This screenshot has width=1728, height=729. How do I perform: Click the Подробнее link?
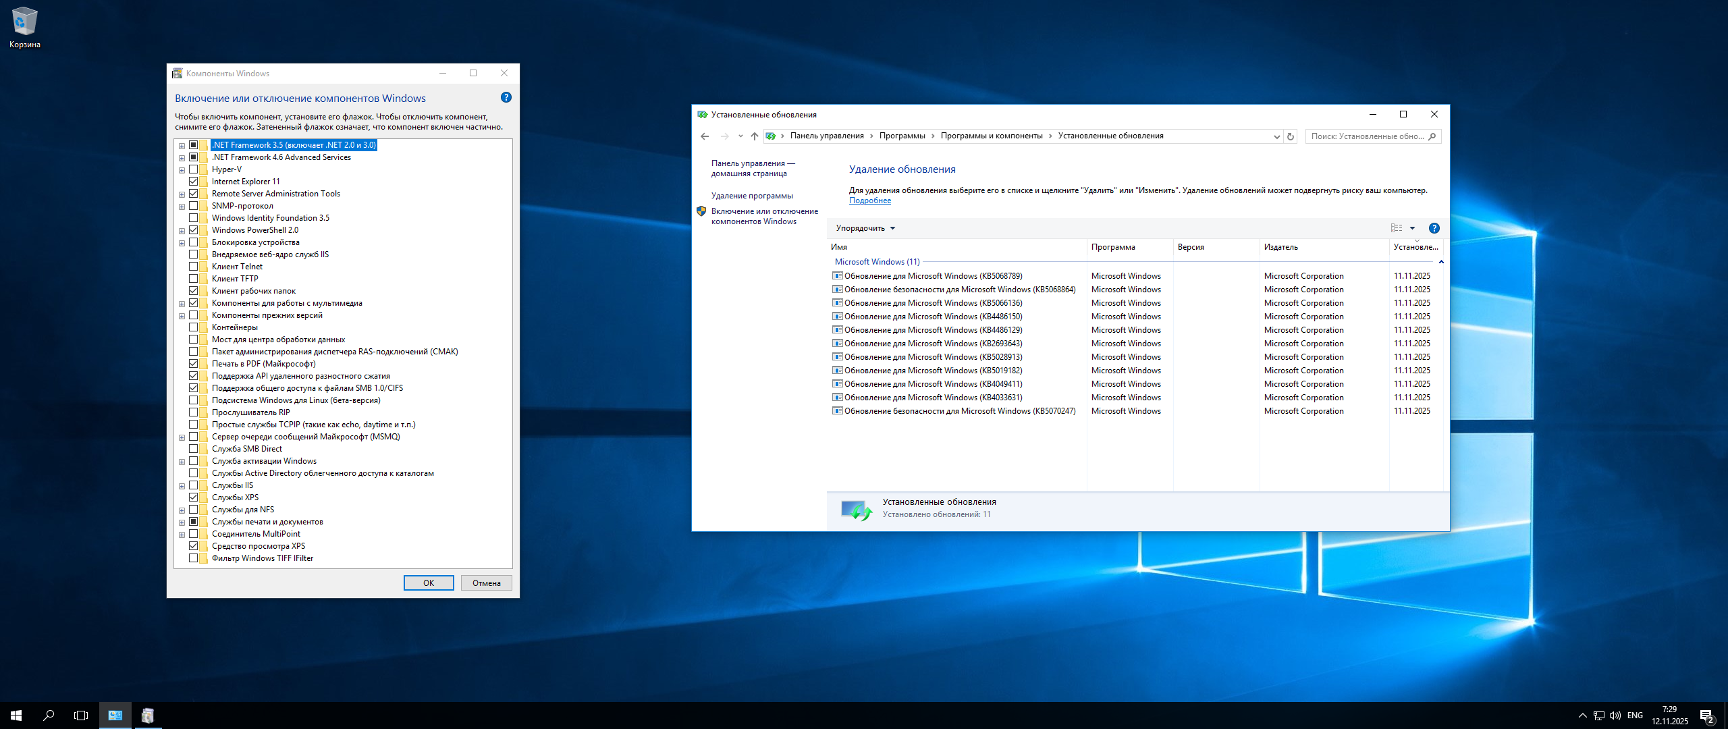(869, 200)
